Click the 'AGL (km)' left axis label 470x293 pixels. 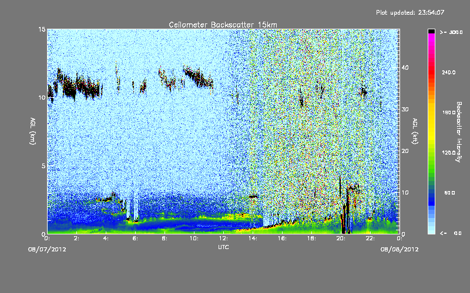33,131
